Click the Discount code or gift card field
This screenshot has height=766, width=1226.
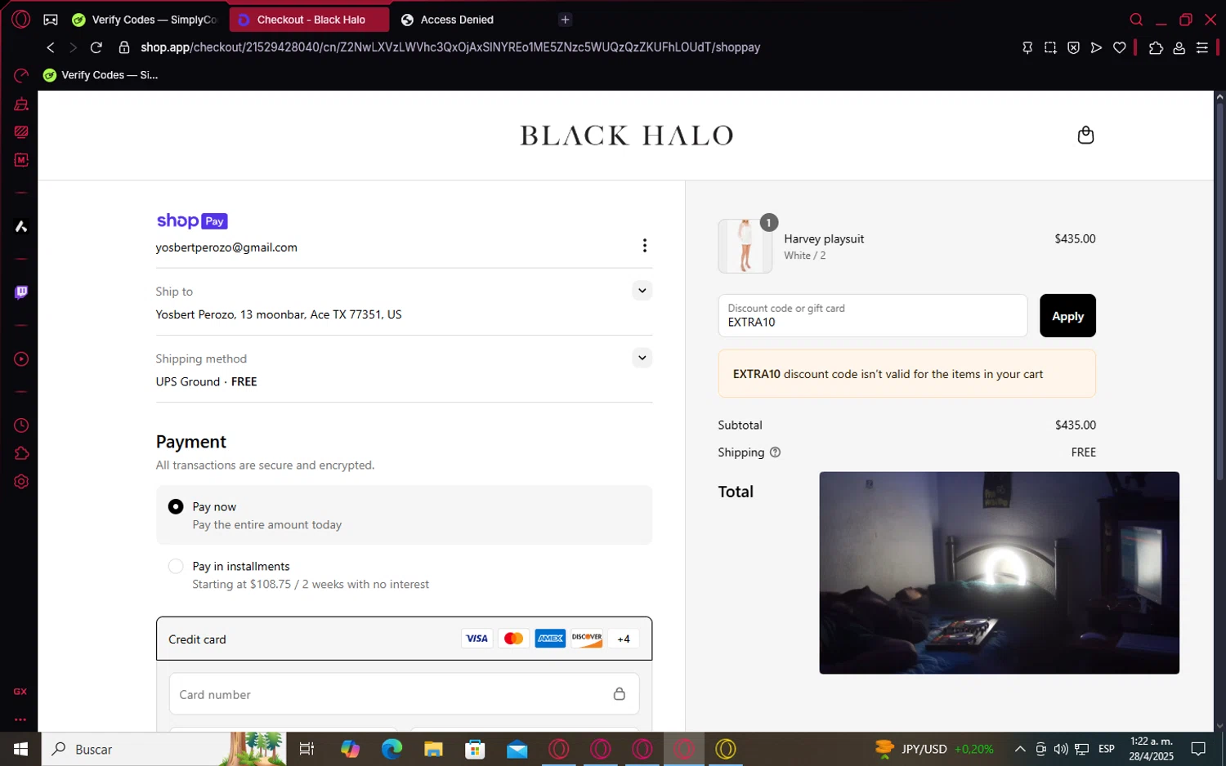point(872,316)
